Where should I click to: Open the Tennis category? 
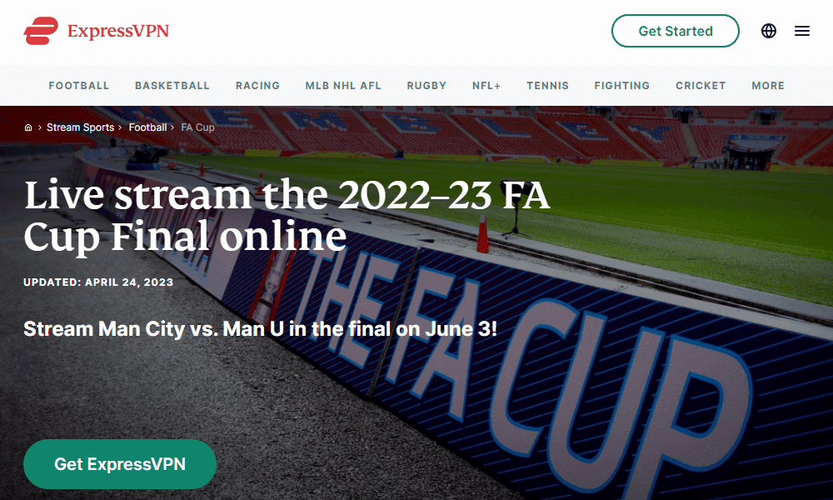[548, 86]
